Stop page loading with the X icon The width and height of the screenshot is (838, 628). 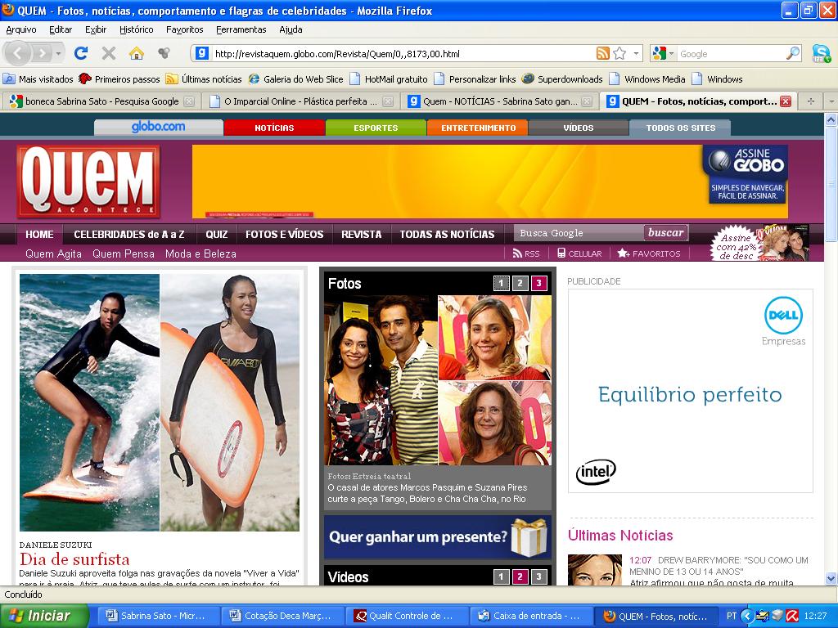pos(108,52)
